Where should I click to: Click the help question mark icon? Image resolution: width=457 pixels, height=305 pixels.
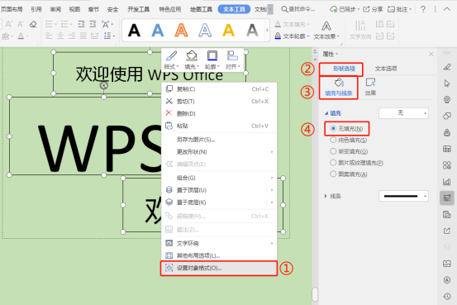pos(423,9)
